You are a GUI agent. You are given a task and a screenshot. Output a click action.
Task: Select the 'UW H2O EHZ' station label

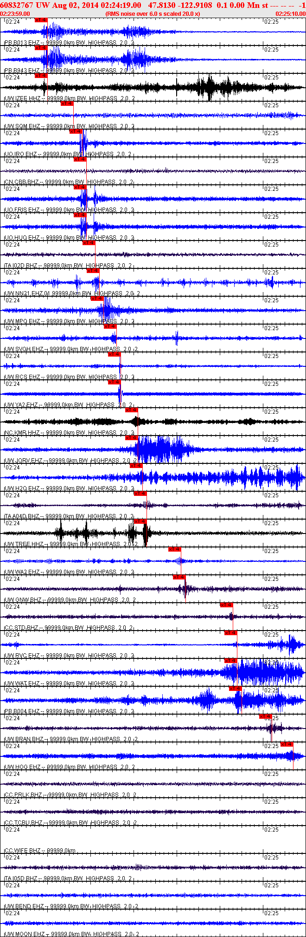[x=22, y=488]
